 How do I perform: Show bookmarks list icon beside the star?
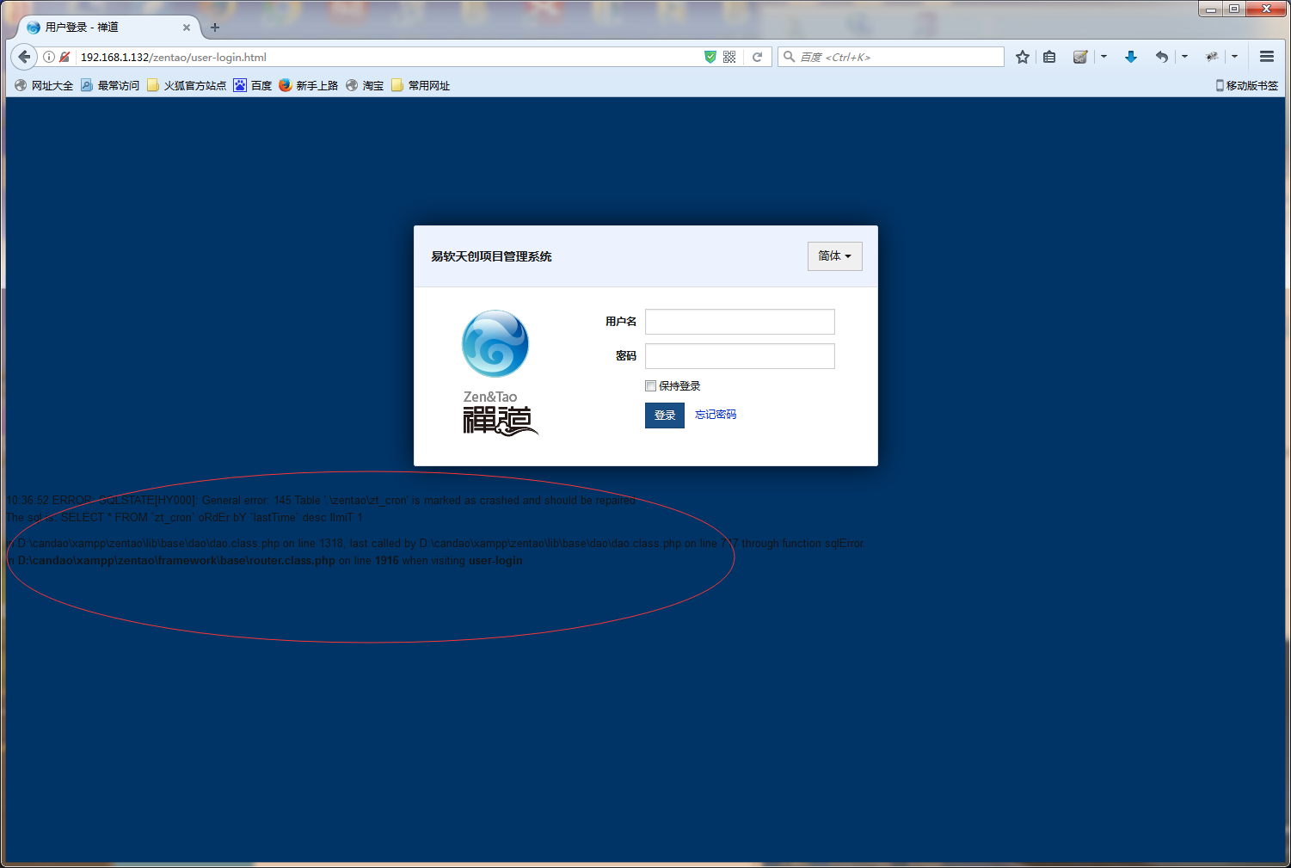coord(1049,57)
